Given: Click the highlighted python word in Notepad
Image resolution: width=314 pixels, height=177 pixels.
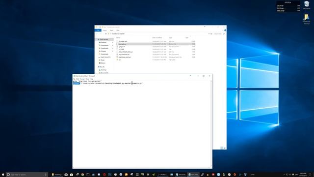Looking at the screenshot, I should [x=76, y=83].
